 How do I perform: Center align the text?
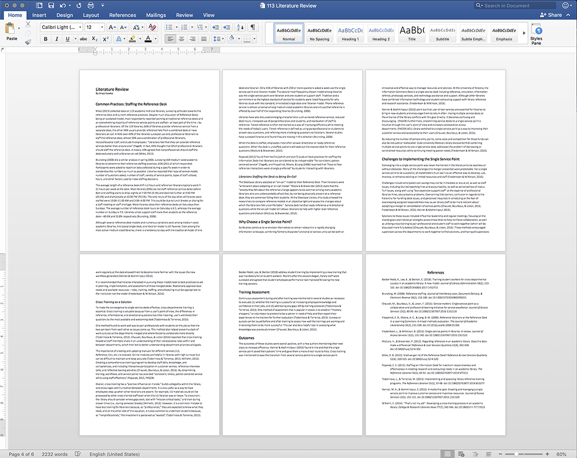[181, 39]
